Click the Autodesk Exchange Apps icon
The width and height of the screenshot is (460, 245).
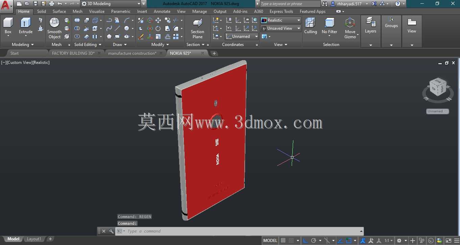pos(374,4)
